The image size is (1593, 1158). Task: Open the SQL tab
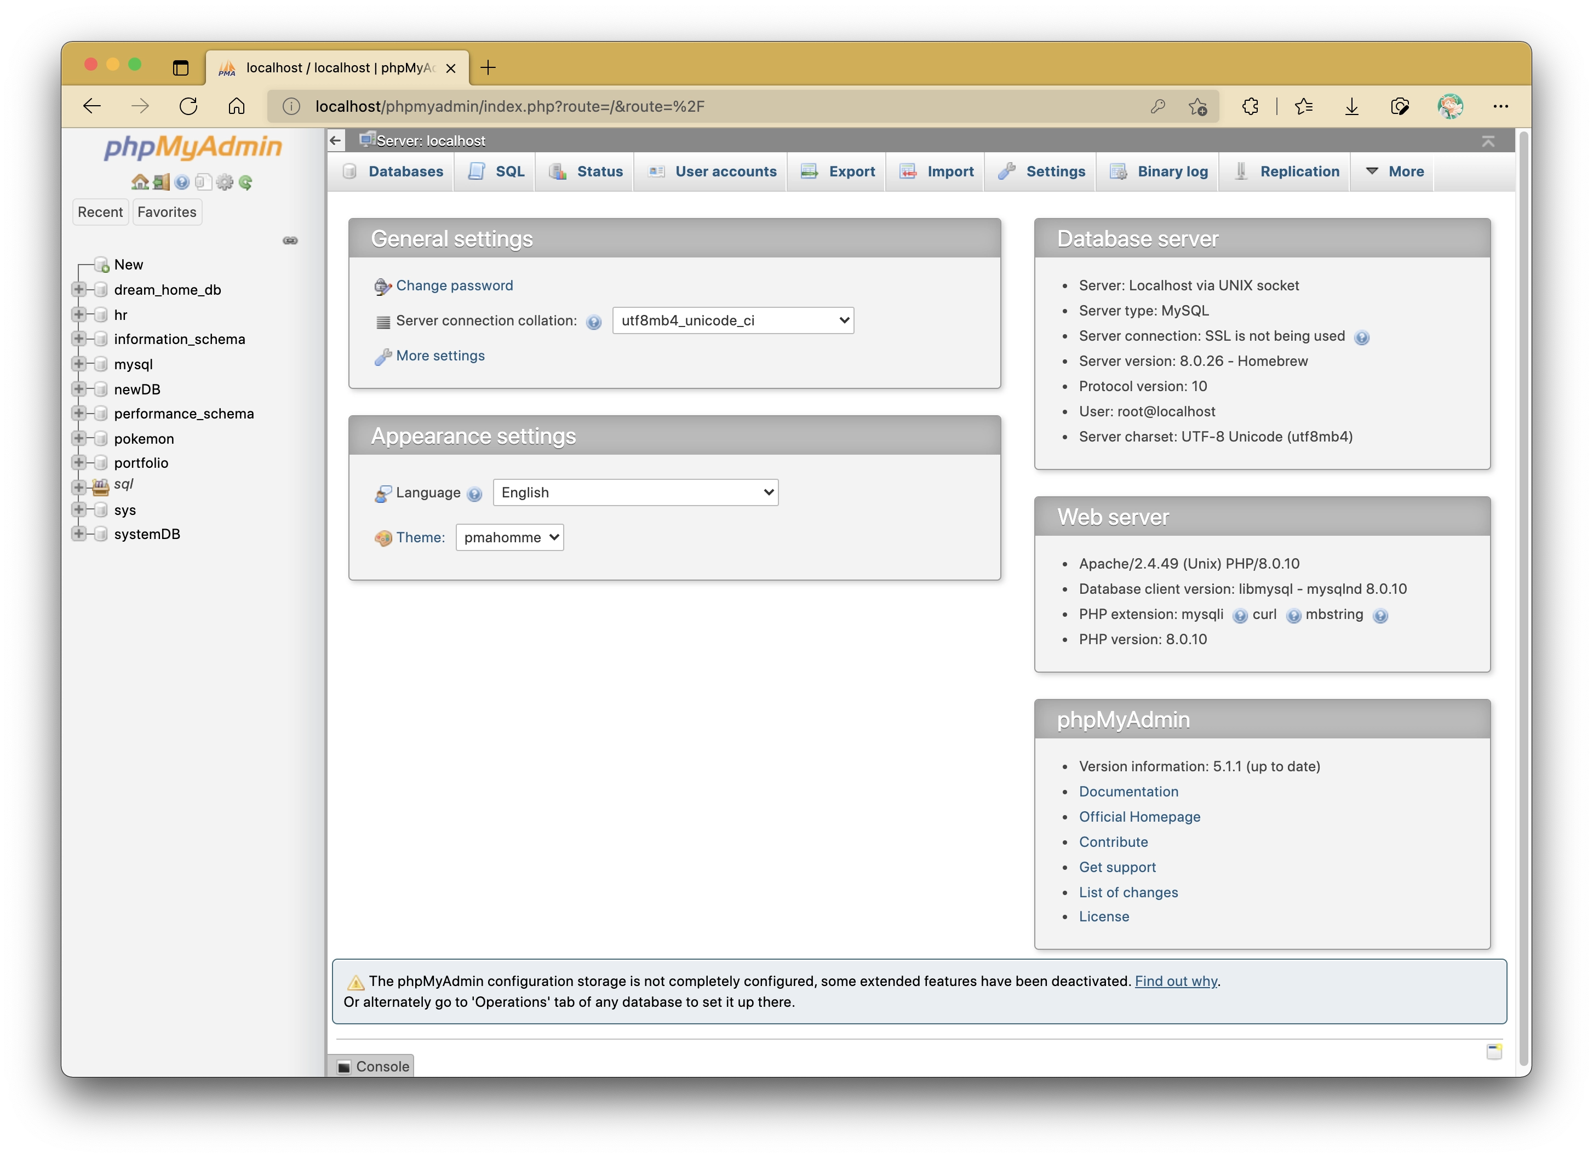pyautogui.click(x=496, y=172)
